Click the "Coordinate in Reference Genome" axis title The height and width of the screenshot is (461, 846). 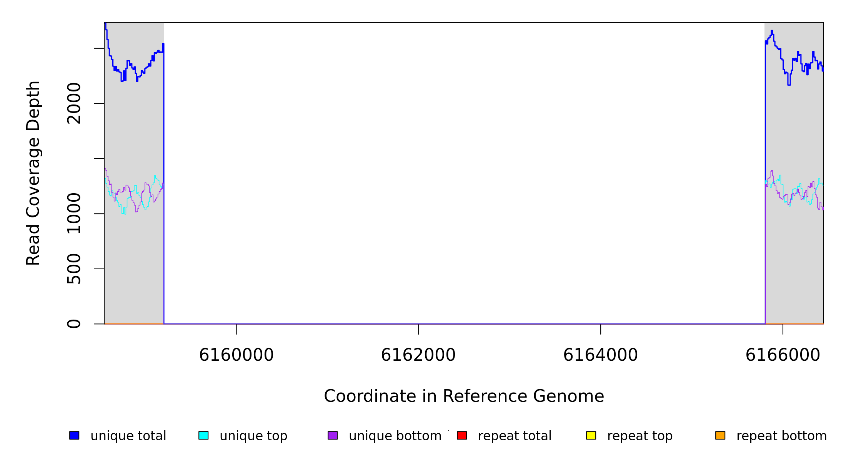464,396
